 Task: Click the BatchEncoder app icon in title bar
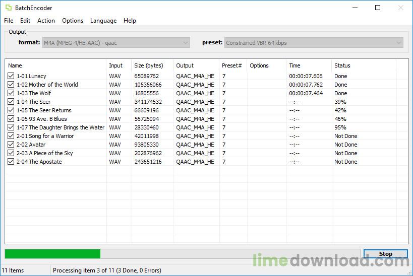[x=8, y=8]
